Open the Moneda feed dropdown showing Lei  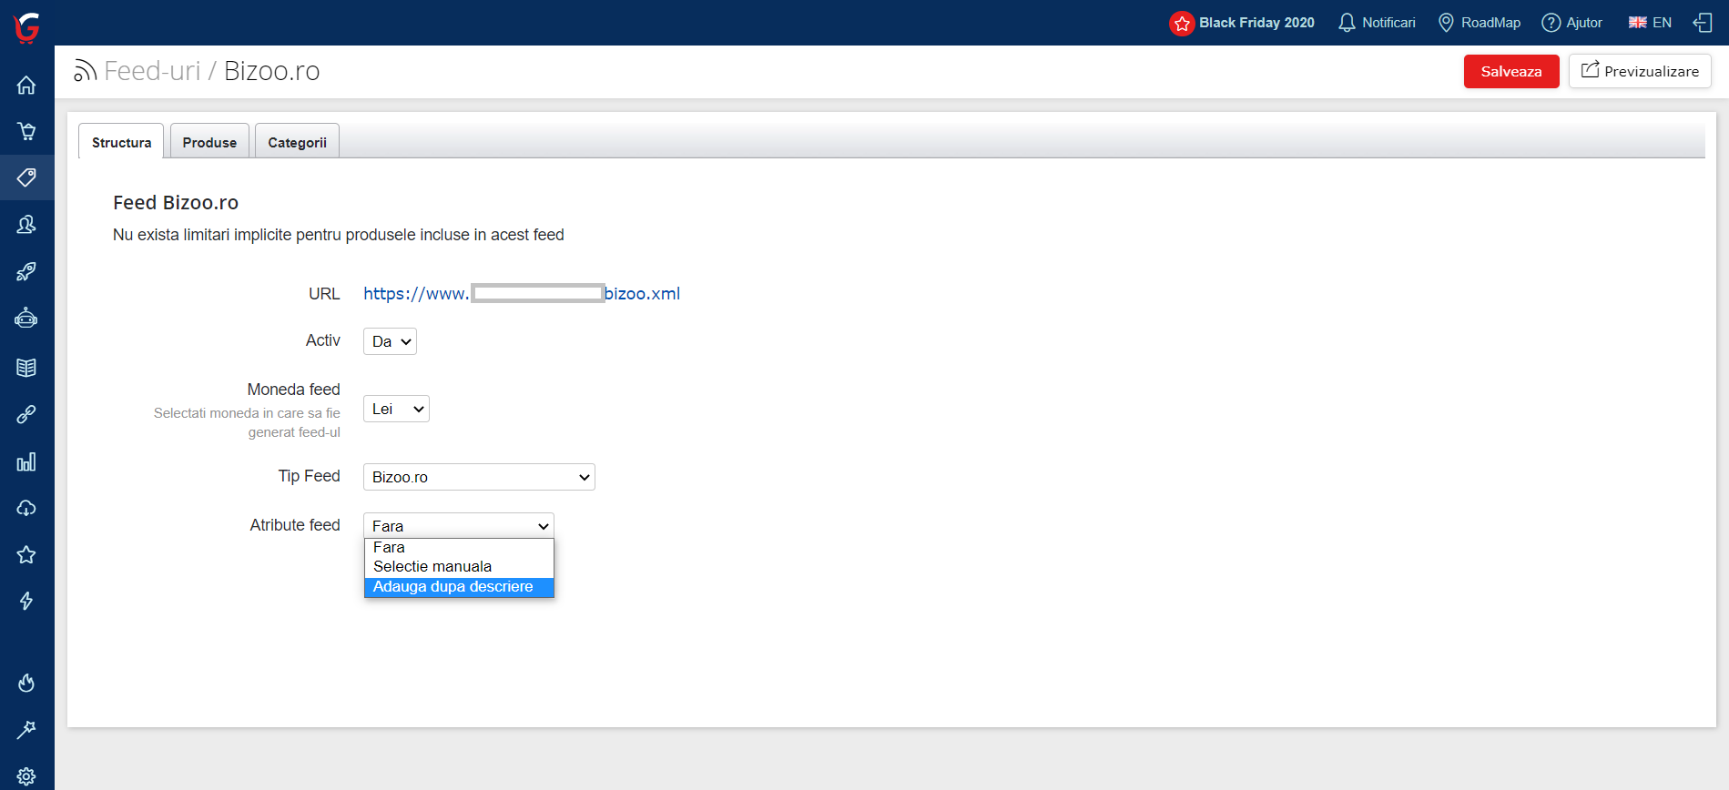click(396, 409)
